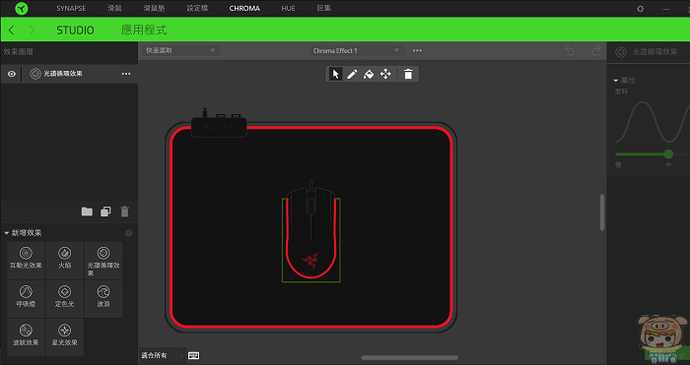Select the CHROMA tab
The image size is (690, 365).
click(x=244, y=8)
